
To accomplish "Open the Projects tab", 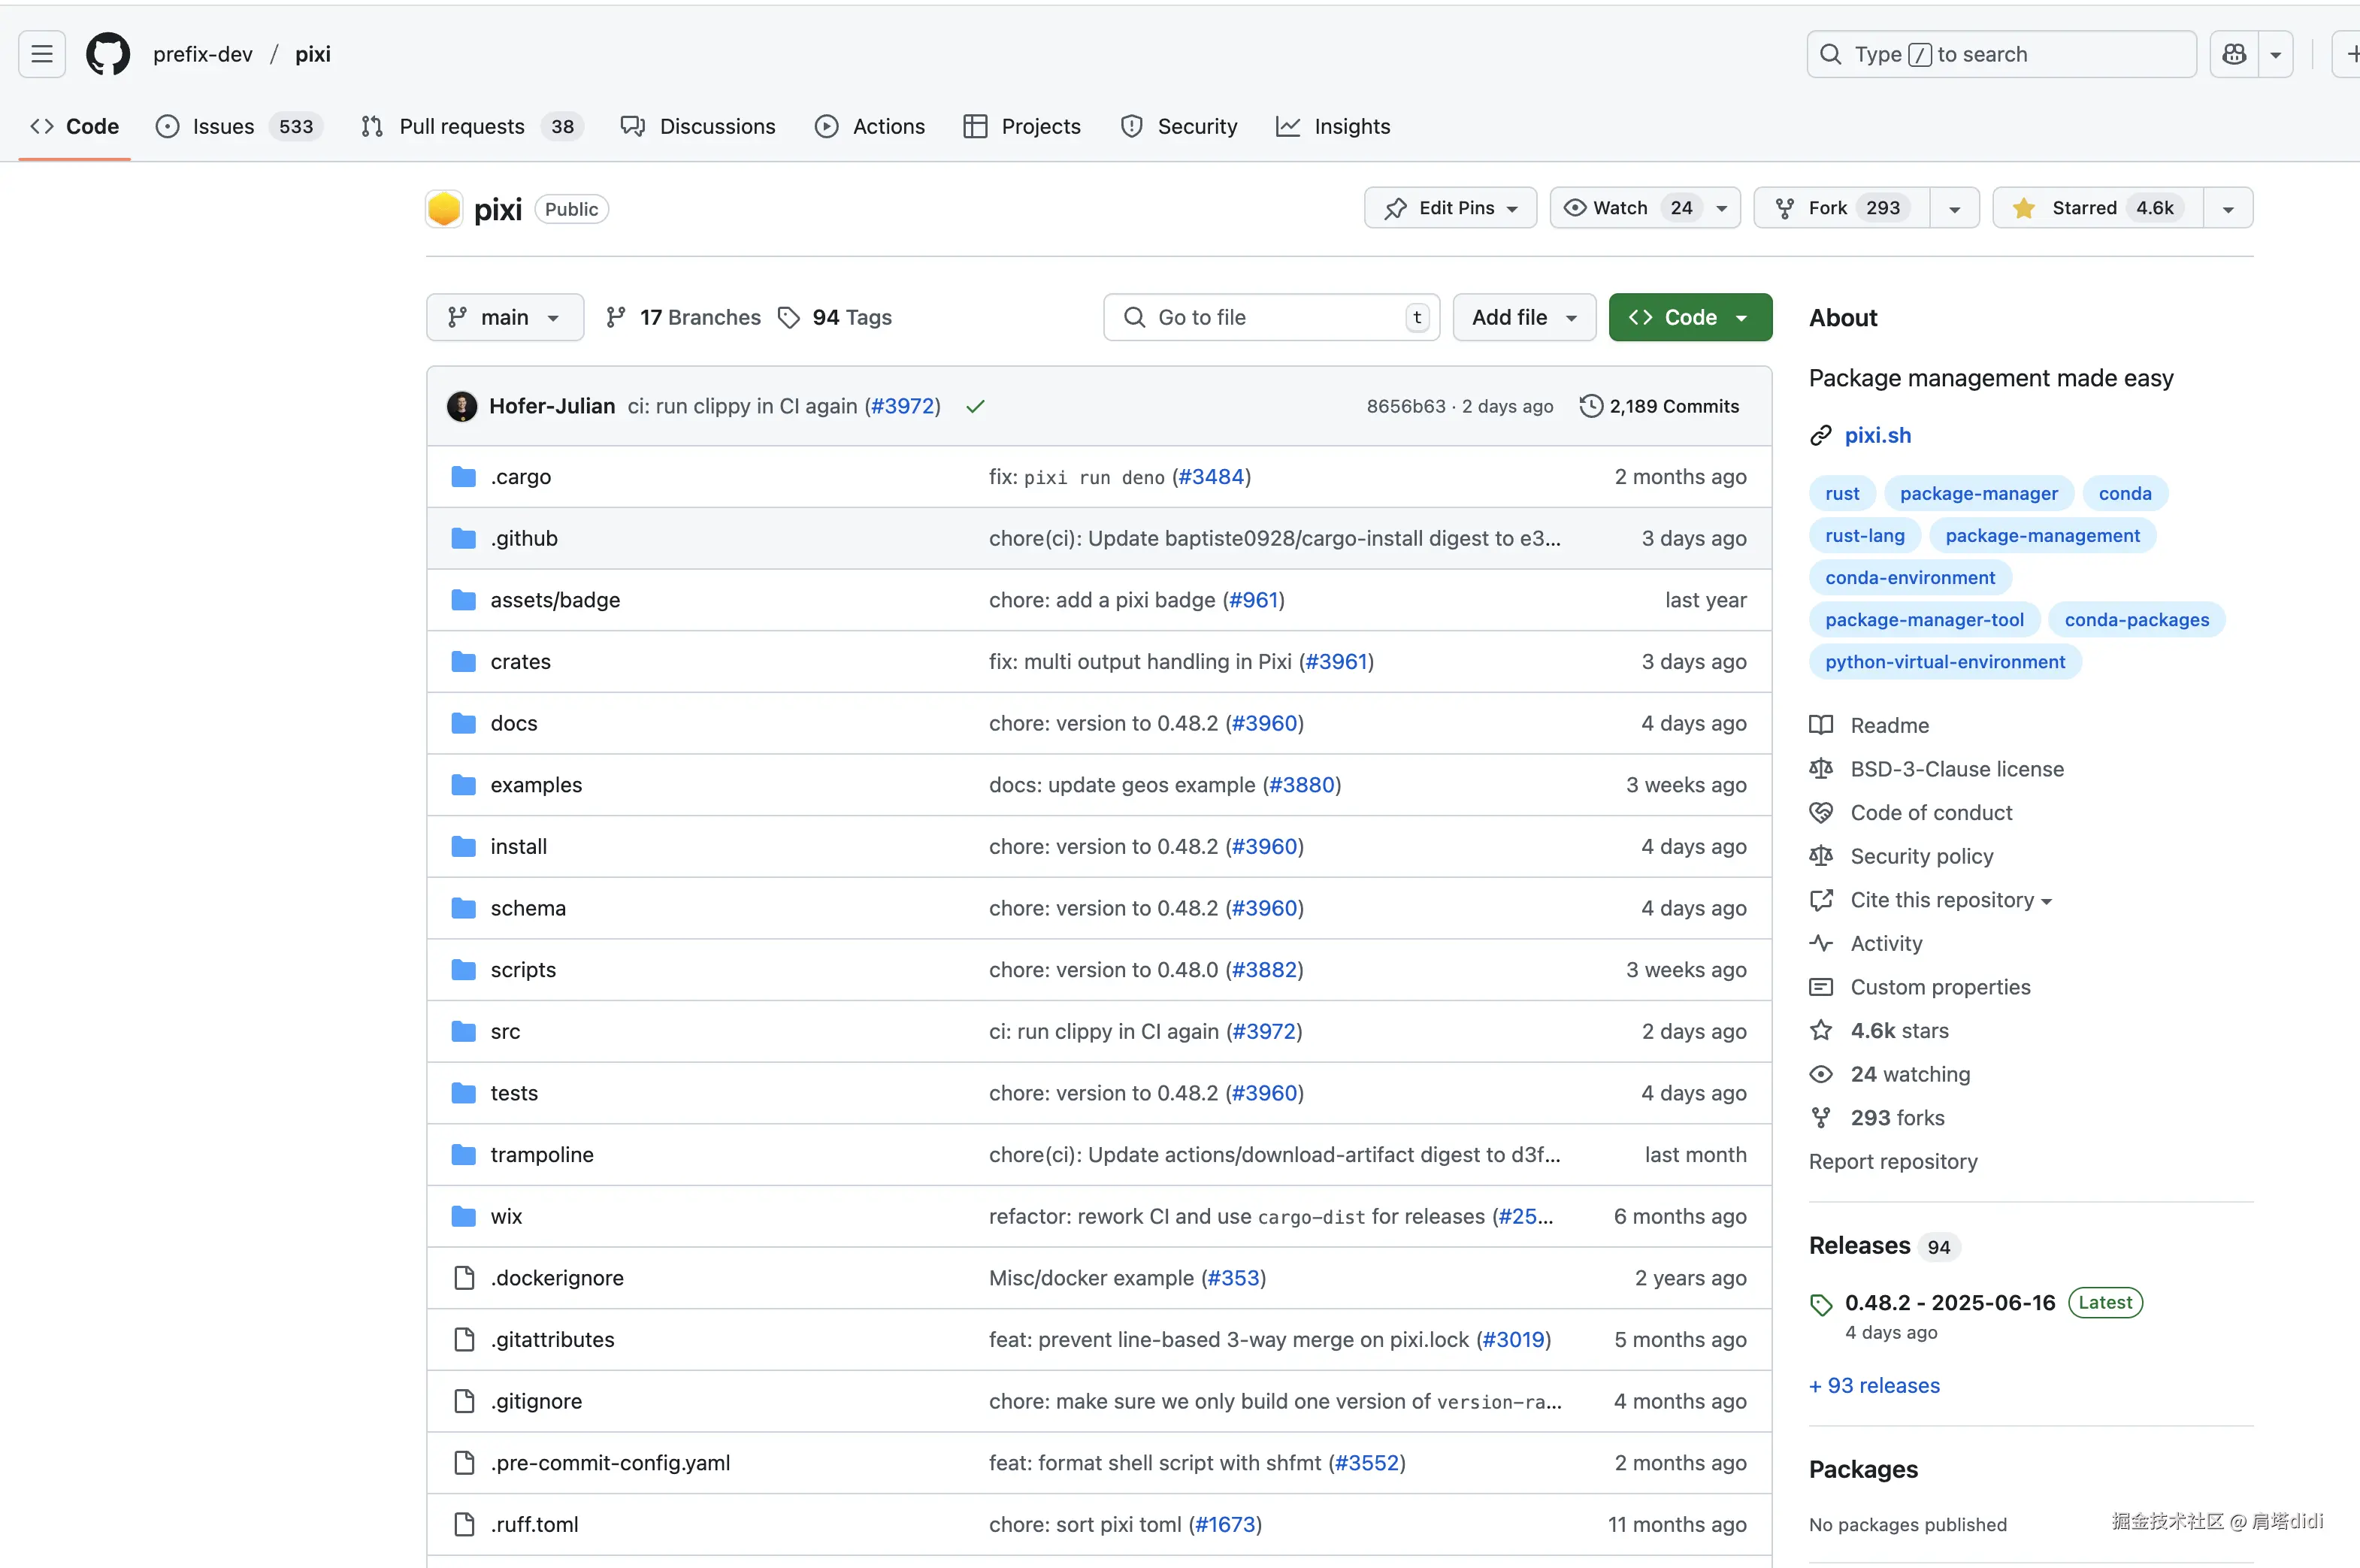I will [1021, 126].
